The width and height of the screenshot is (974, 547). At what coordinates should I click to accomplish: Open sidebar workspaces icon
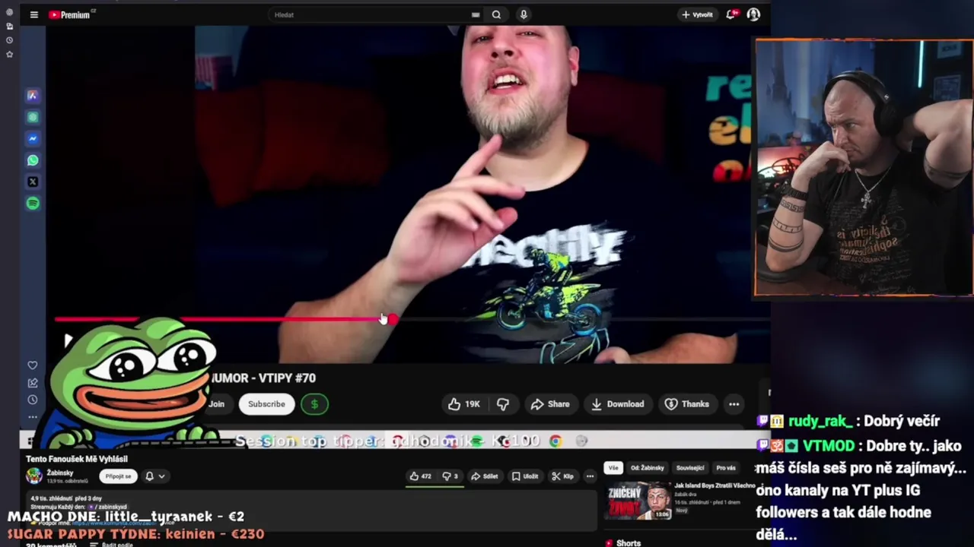(x=9, y=26)
